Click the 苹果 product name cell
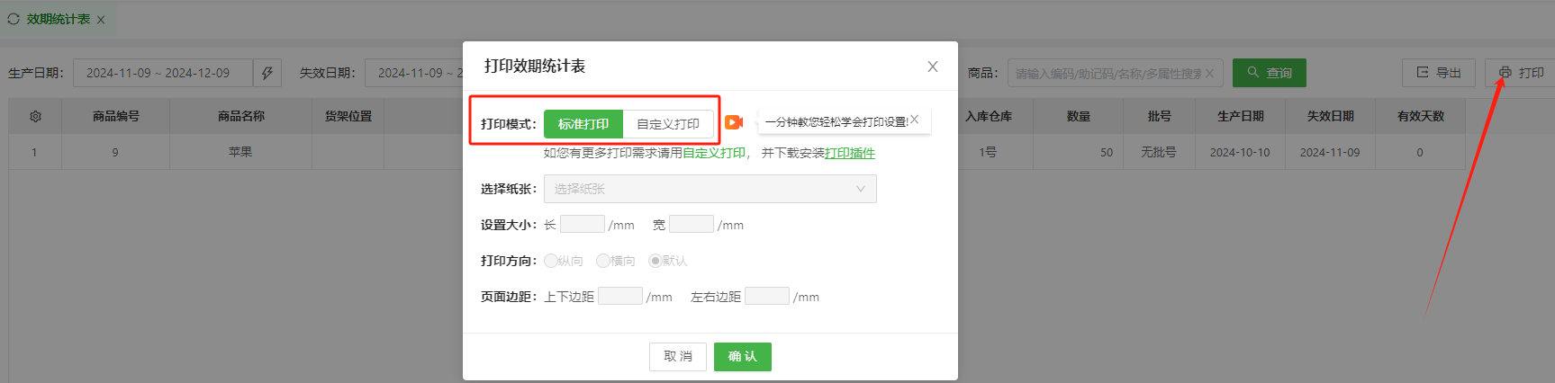The height and width of the screenshot is (383, 1555). click(x=240, y=152)
